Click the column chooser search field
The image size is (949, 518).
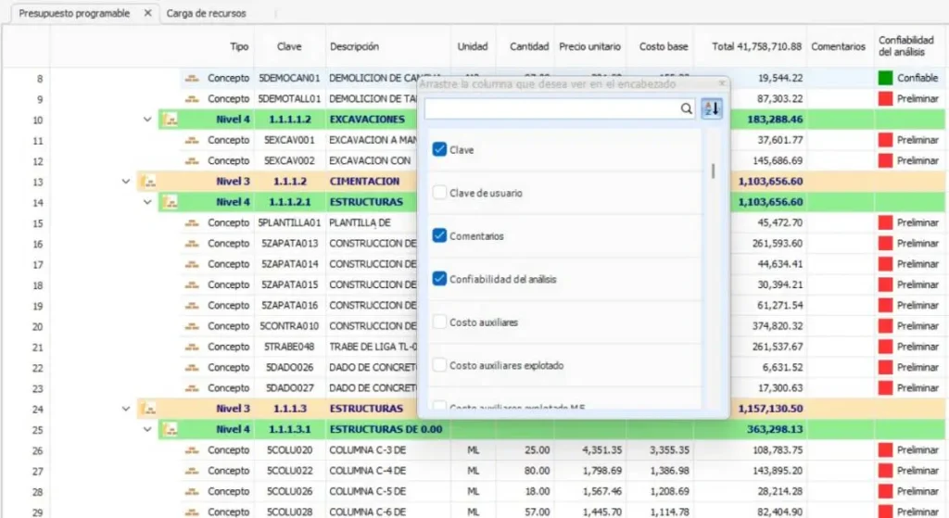tap(551, 108)
